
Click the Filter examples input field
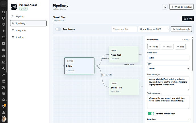point(124,29)
